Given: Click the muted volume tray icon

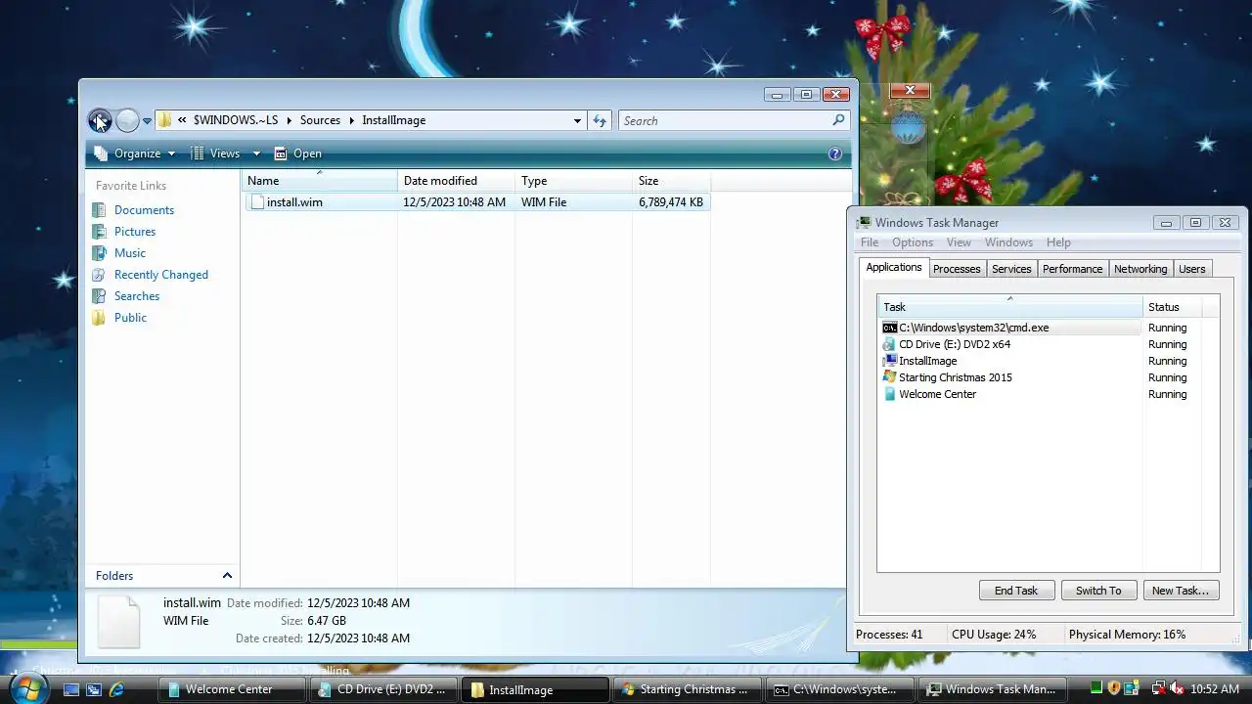Looking at the screenshot, I should pyautogui.click(x=1175, y=689).
